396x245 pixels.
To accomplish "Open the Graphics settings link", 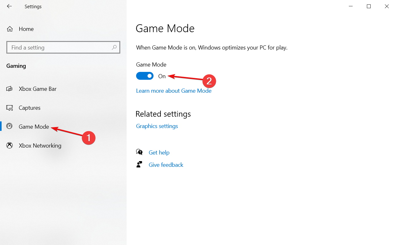I will [157, 126].
